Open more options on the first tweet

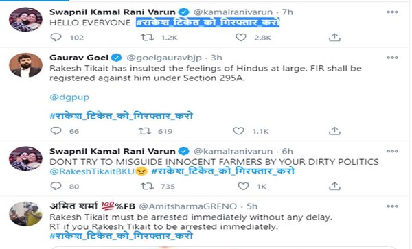click(x=392, y=12)
